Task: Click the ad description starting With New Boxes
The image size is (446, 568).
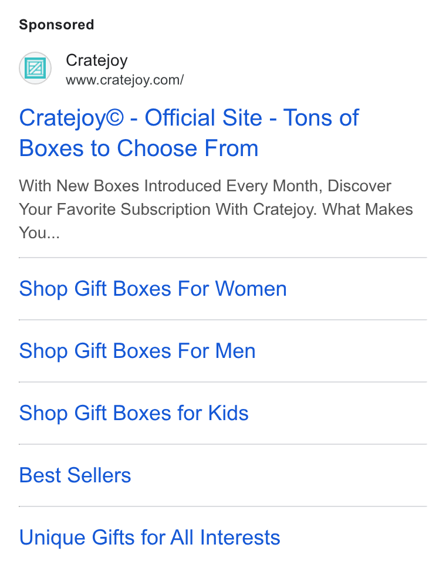Action: coord(216,209)
